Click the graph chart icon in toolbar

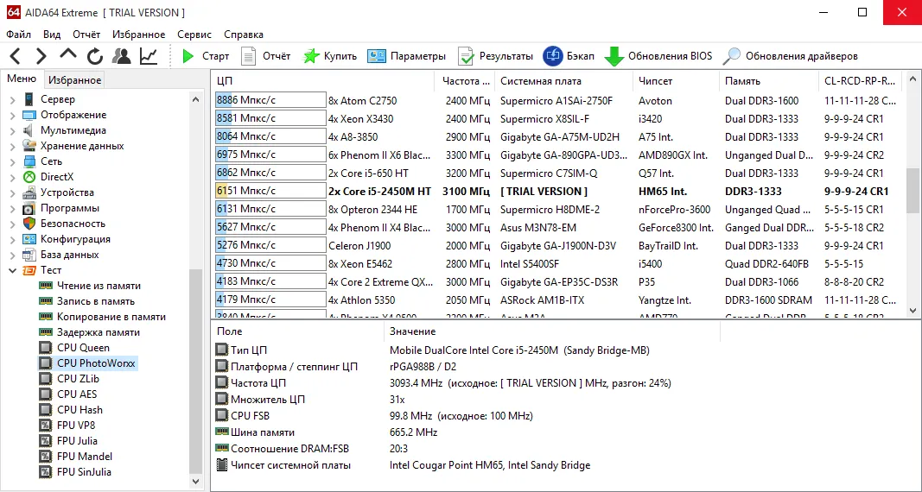pyautogui.click(x=149, y=56)
